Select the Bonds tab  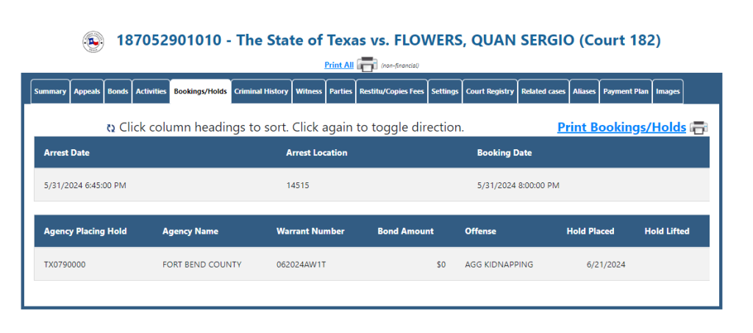pos(118,92)
